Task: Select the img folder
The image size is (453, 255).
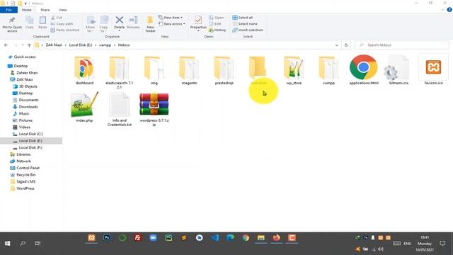Action: tap(154, 71)
